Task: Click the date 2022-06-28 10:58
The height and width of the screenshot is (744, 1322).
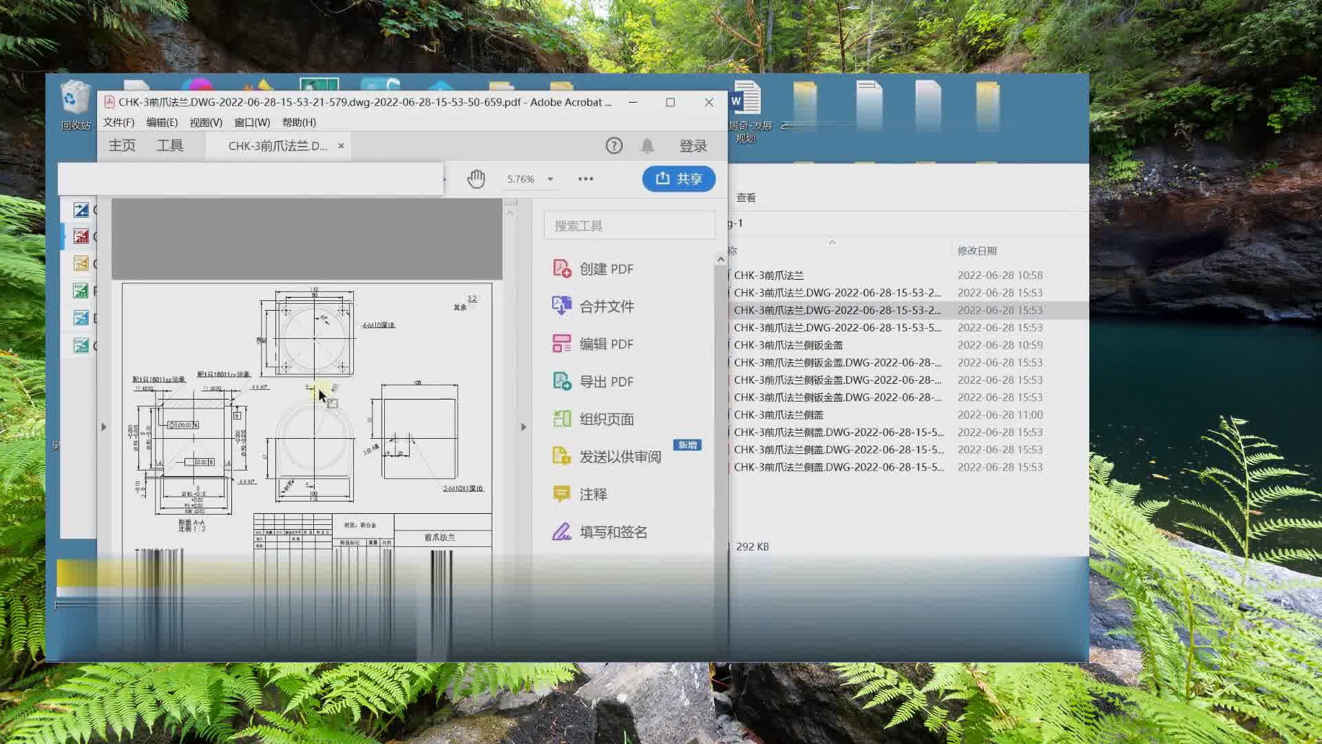Action: [x=1000, y=275]
